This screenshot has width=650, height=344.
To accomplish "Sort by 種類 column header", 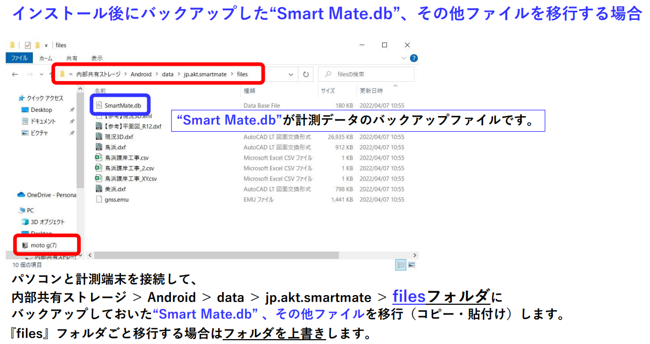I will click(250, 91).
